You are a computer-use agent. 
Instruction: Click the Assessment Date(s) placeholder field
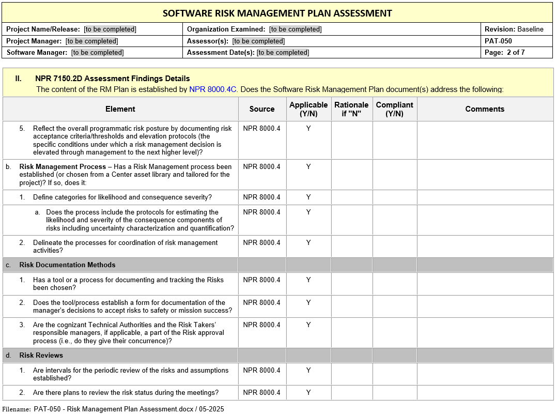(283, 52)
